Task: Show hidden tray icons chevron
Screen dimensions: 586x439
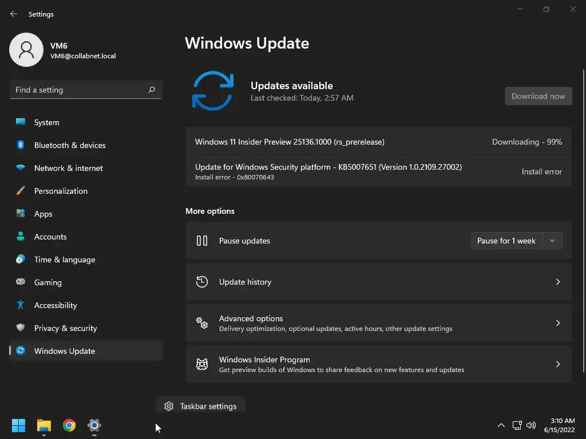Action: [x=501, y=425]
